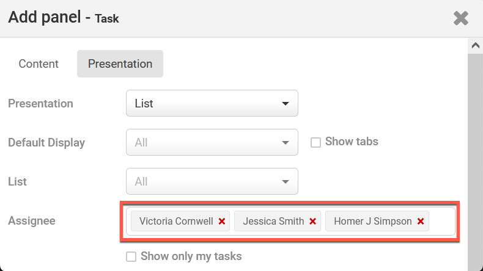Remove Jessica Smith assignee tag

point(312,222)
